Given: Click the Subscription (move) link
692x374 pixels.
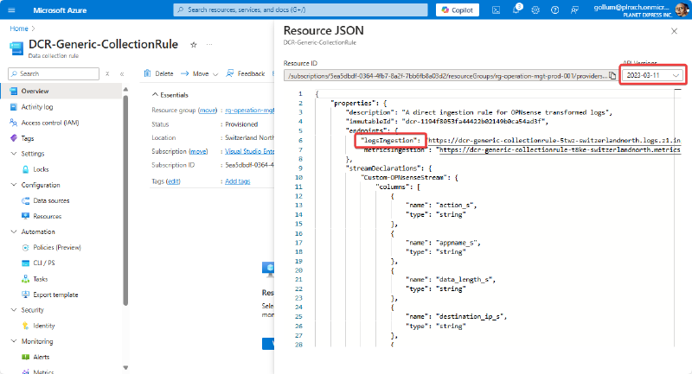Looking at the screenshot, I should [198, 151].
